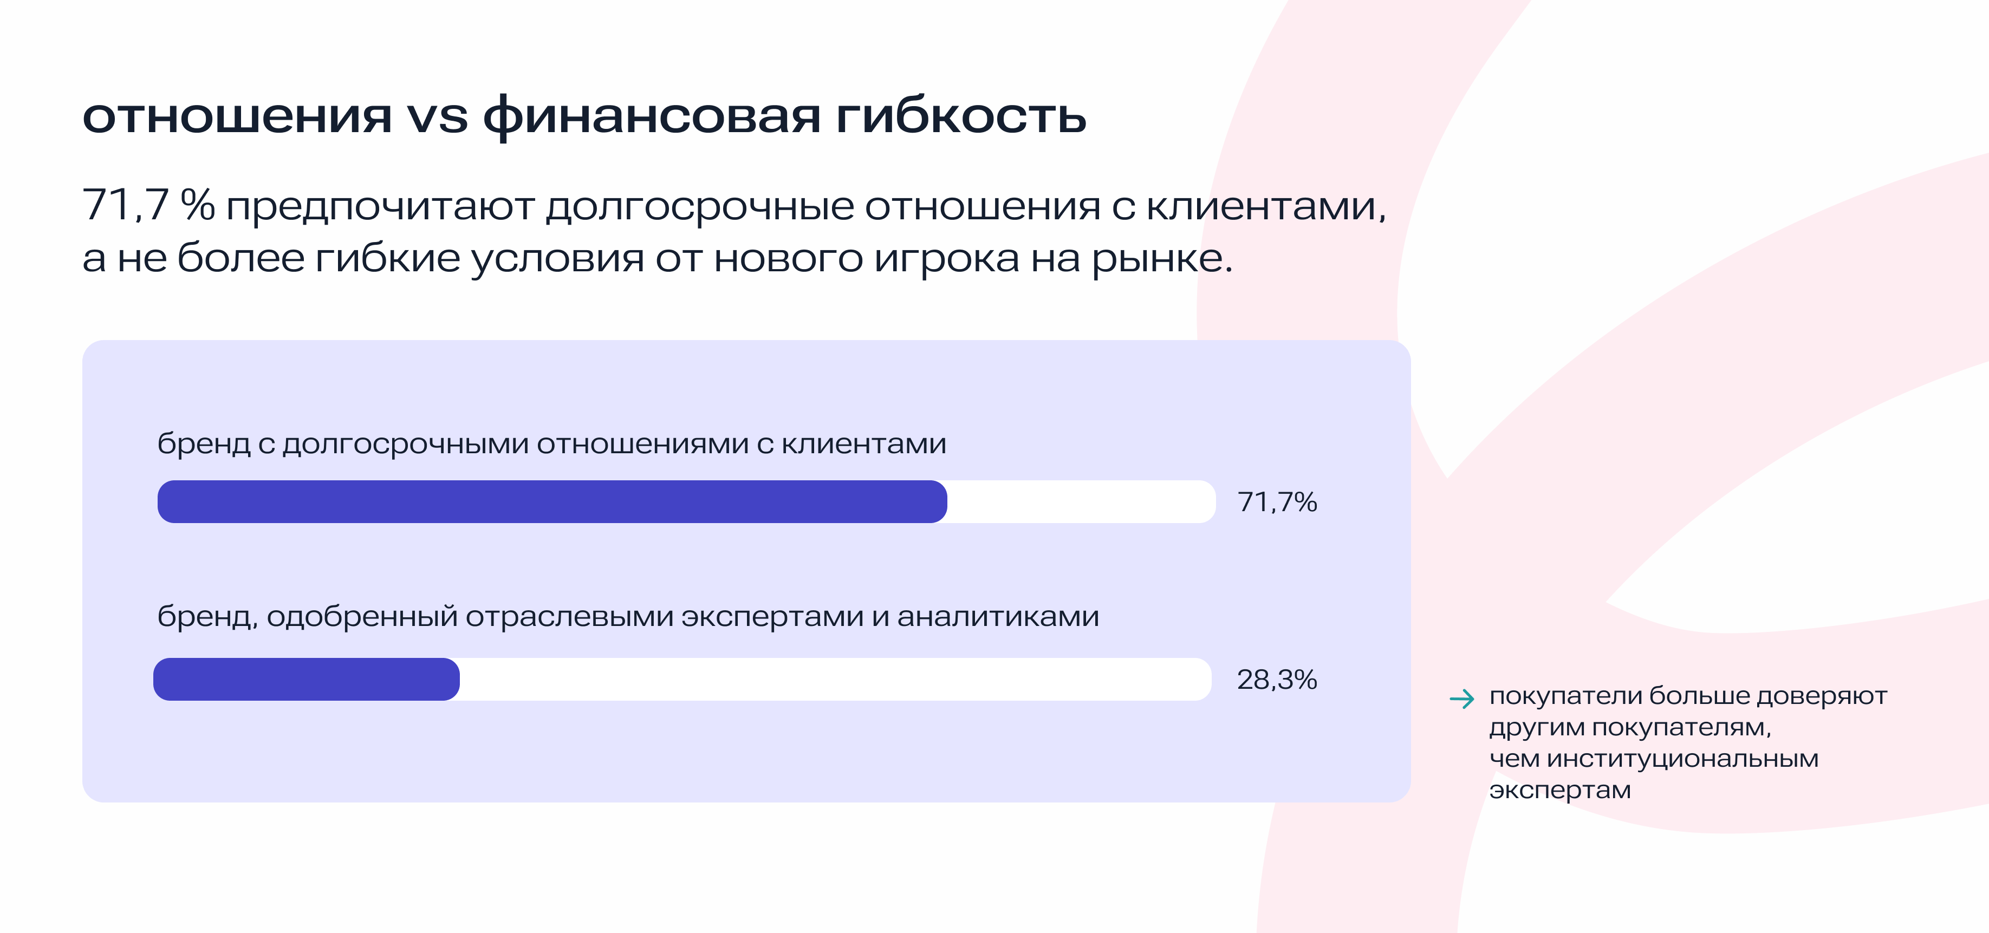Click the note line "покупатели больше доверяют"
1989x933 pixels.
[x=1688, y=696]
